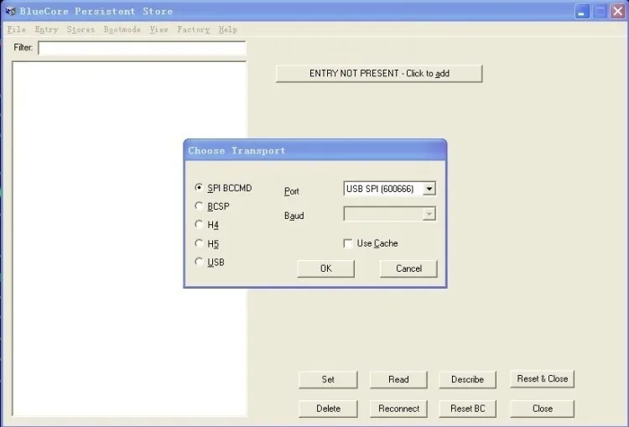Click the BlueCore app icon in title bar

tap(10, 10)
